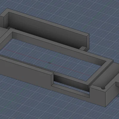Viewport: 119px width, 119px height.
Task: Select the small rectangular tab at back wall end
Action: click(x=83, y=48)
